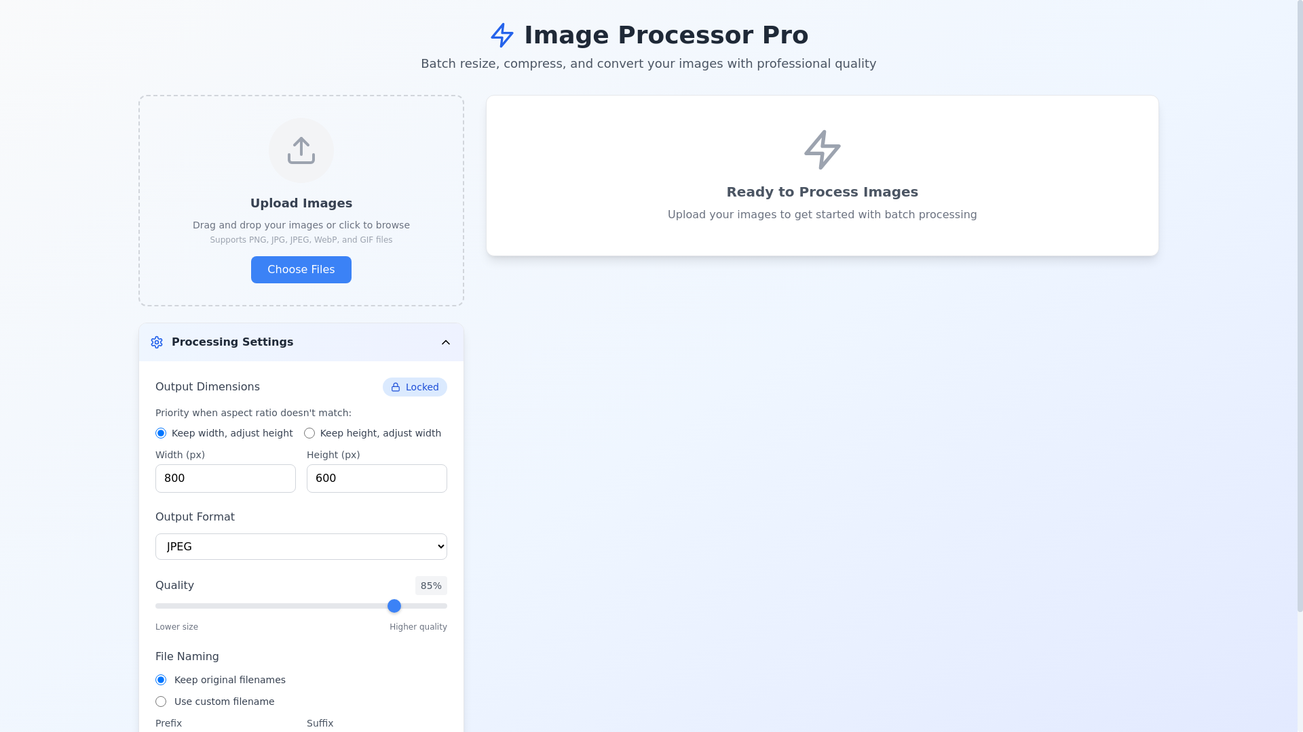Click the Height (px) input field

pyautogui.click(x=377, y=479)
